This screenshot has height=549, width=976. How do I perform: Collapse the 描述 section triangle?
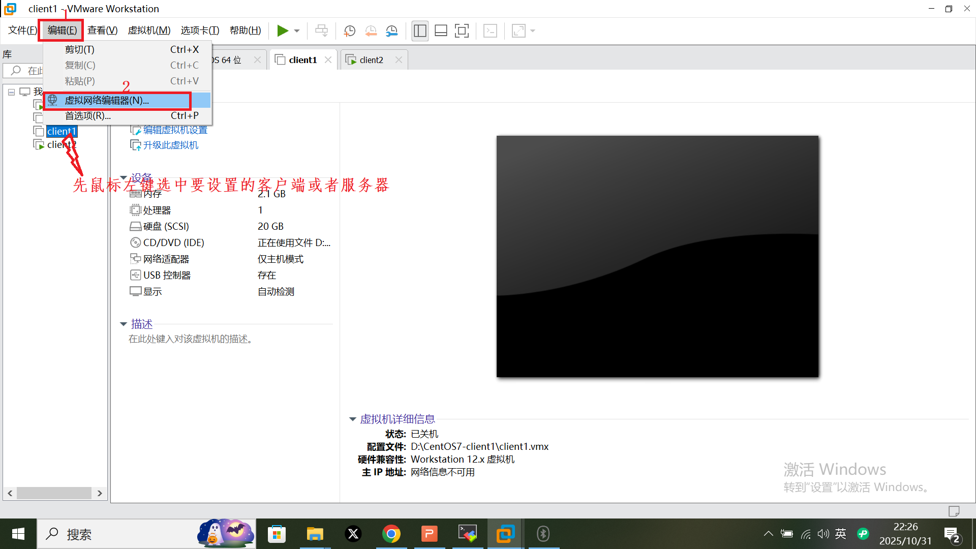click(124, 324)
